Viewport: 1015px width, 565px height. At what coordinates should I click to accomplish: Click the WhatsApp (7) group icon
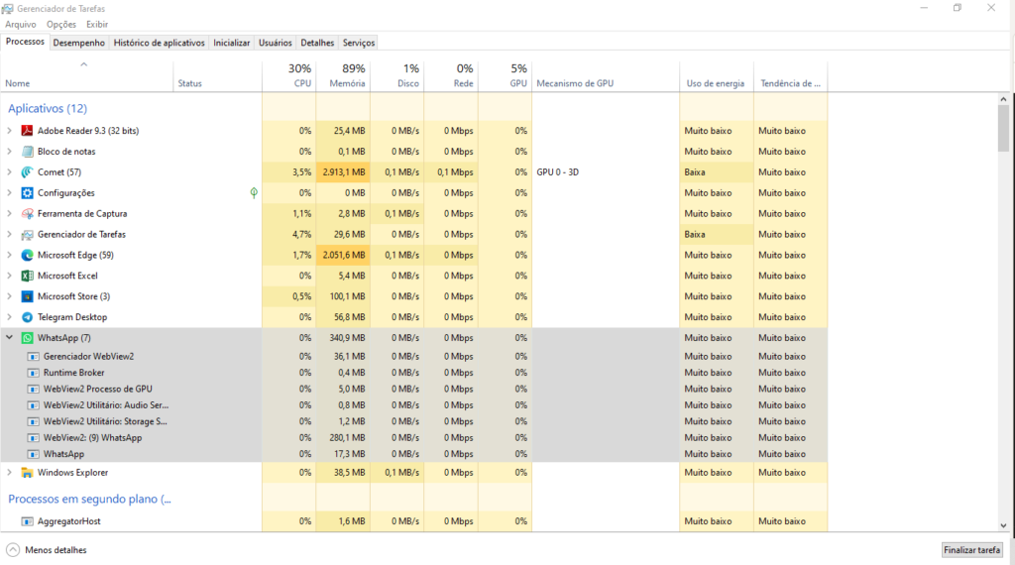27,338
